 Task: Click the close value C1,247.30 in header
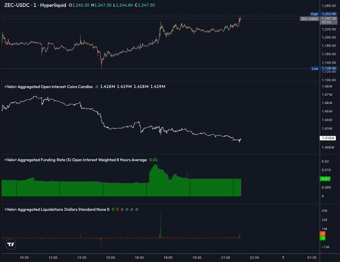[x=144, y=5]
